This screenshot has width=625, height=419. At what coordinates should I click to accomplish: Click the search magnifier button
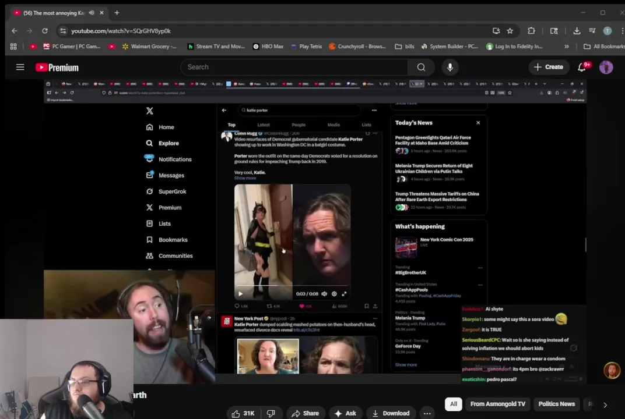(421, 68)
